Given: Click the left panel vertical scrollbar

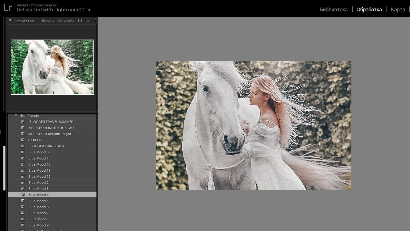Looking at the screenshot, I should tap(4, 168).
